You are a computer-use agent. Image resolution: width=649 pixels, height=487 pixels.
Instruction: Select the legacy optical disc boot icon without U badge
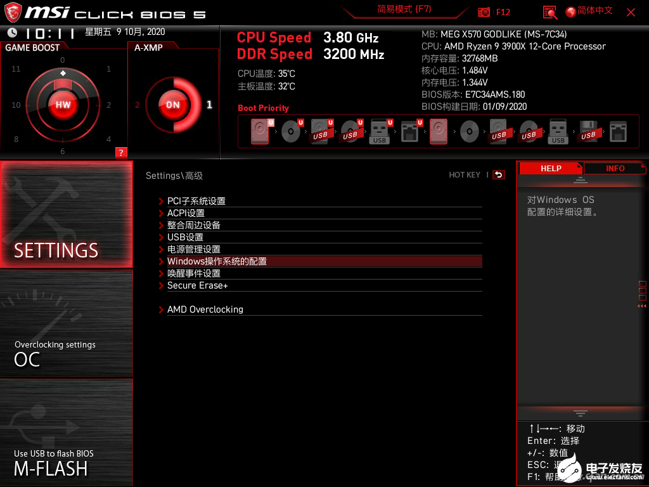pyautogui.click(x=470, y=132)
